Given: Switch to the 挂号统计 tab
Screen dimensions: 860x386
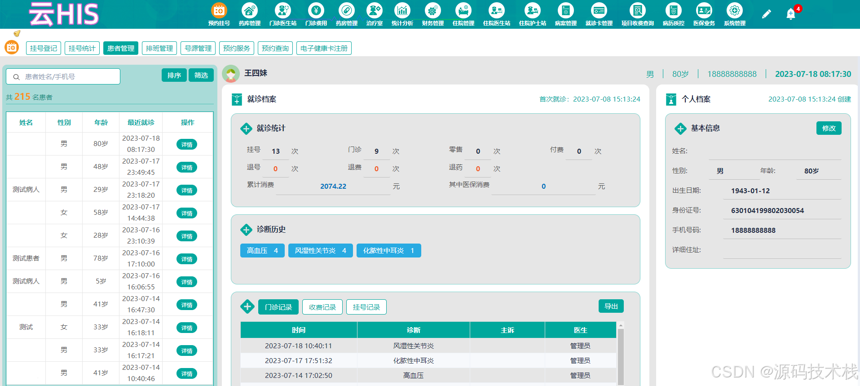Looking at the screenshot, I should tap(82, 48).
